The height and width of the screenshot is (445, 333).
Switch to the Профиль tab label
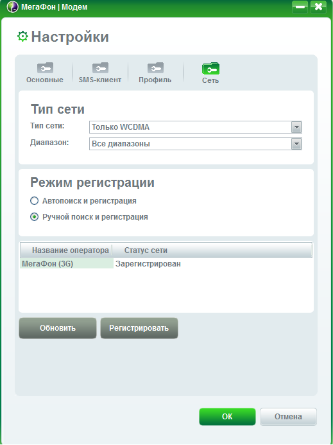[155, 80]
